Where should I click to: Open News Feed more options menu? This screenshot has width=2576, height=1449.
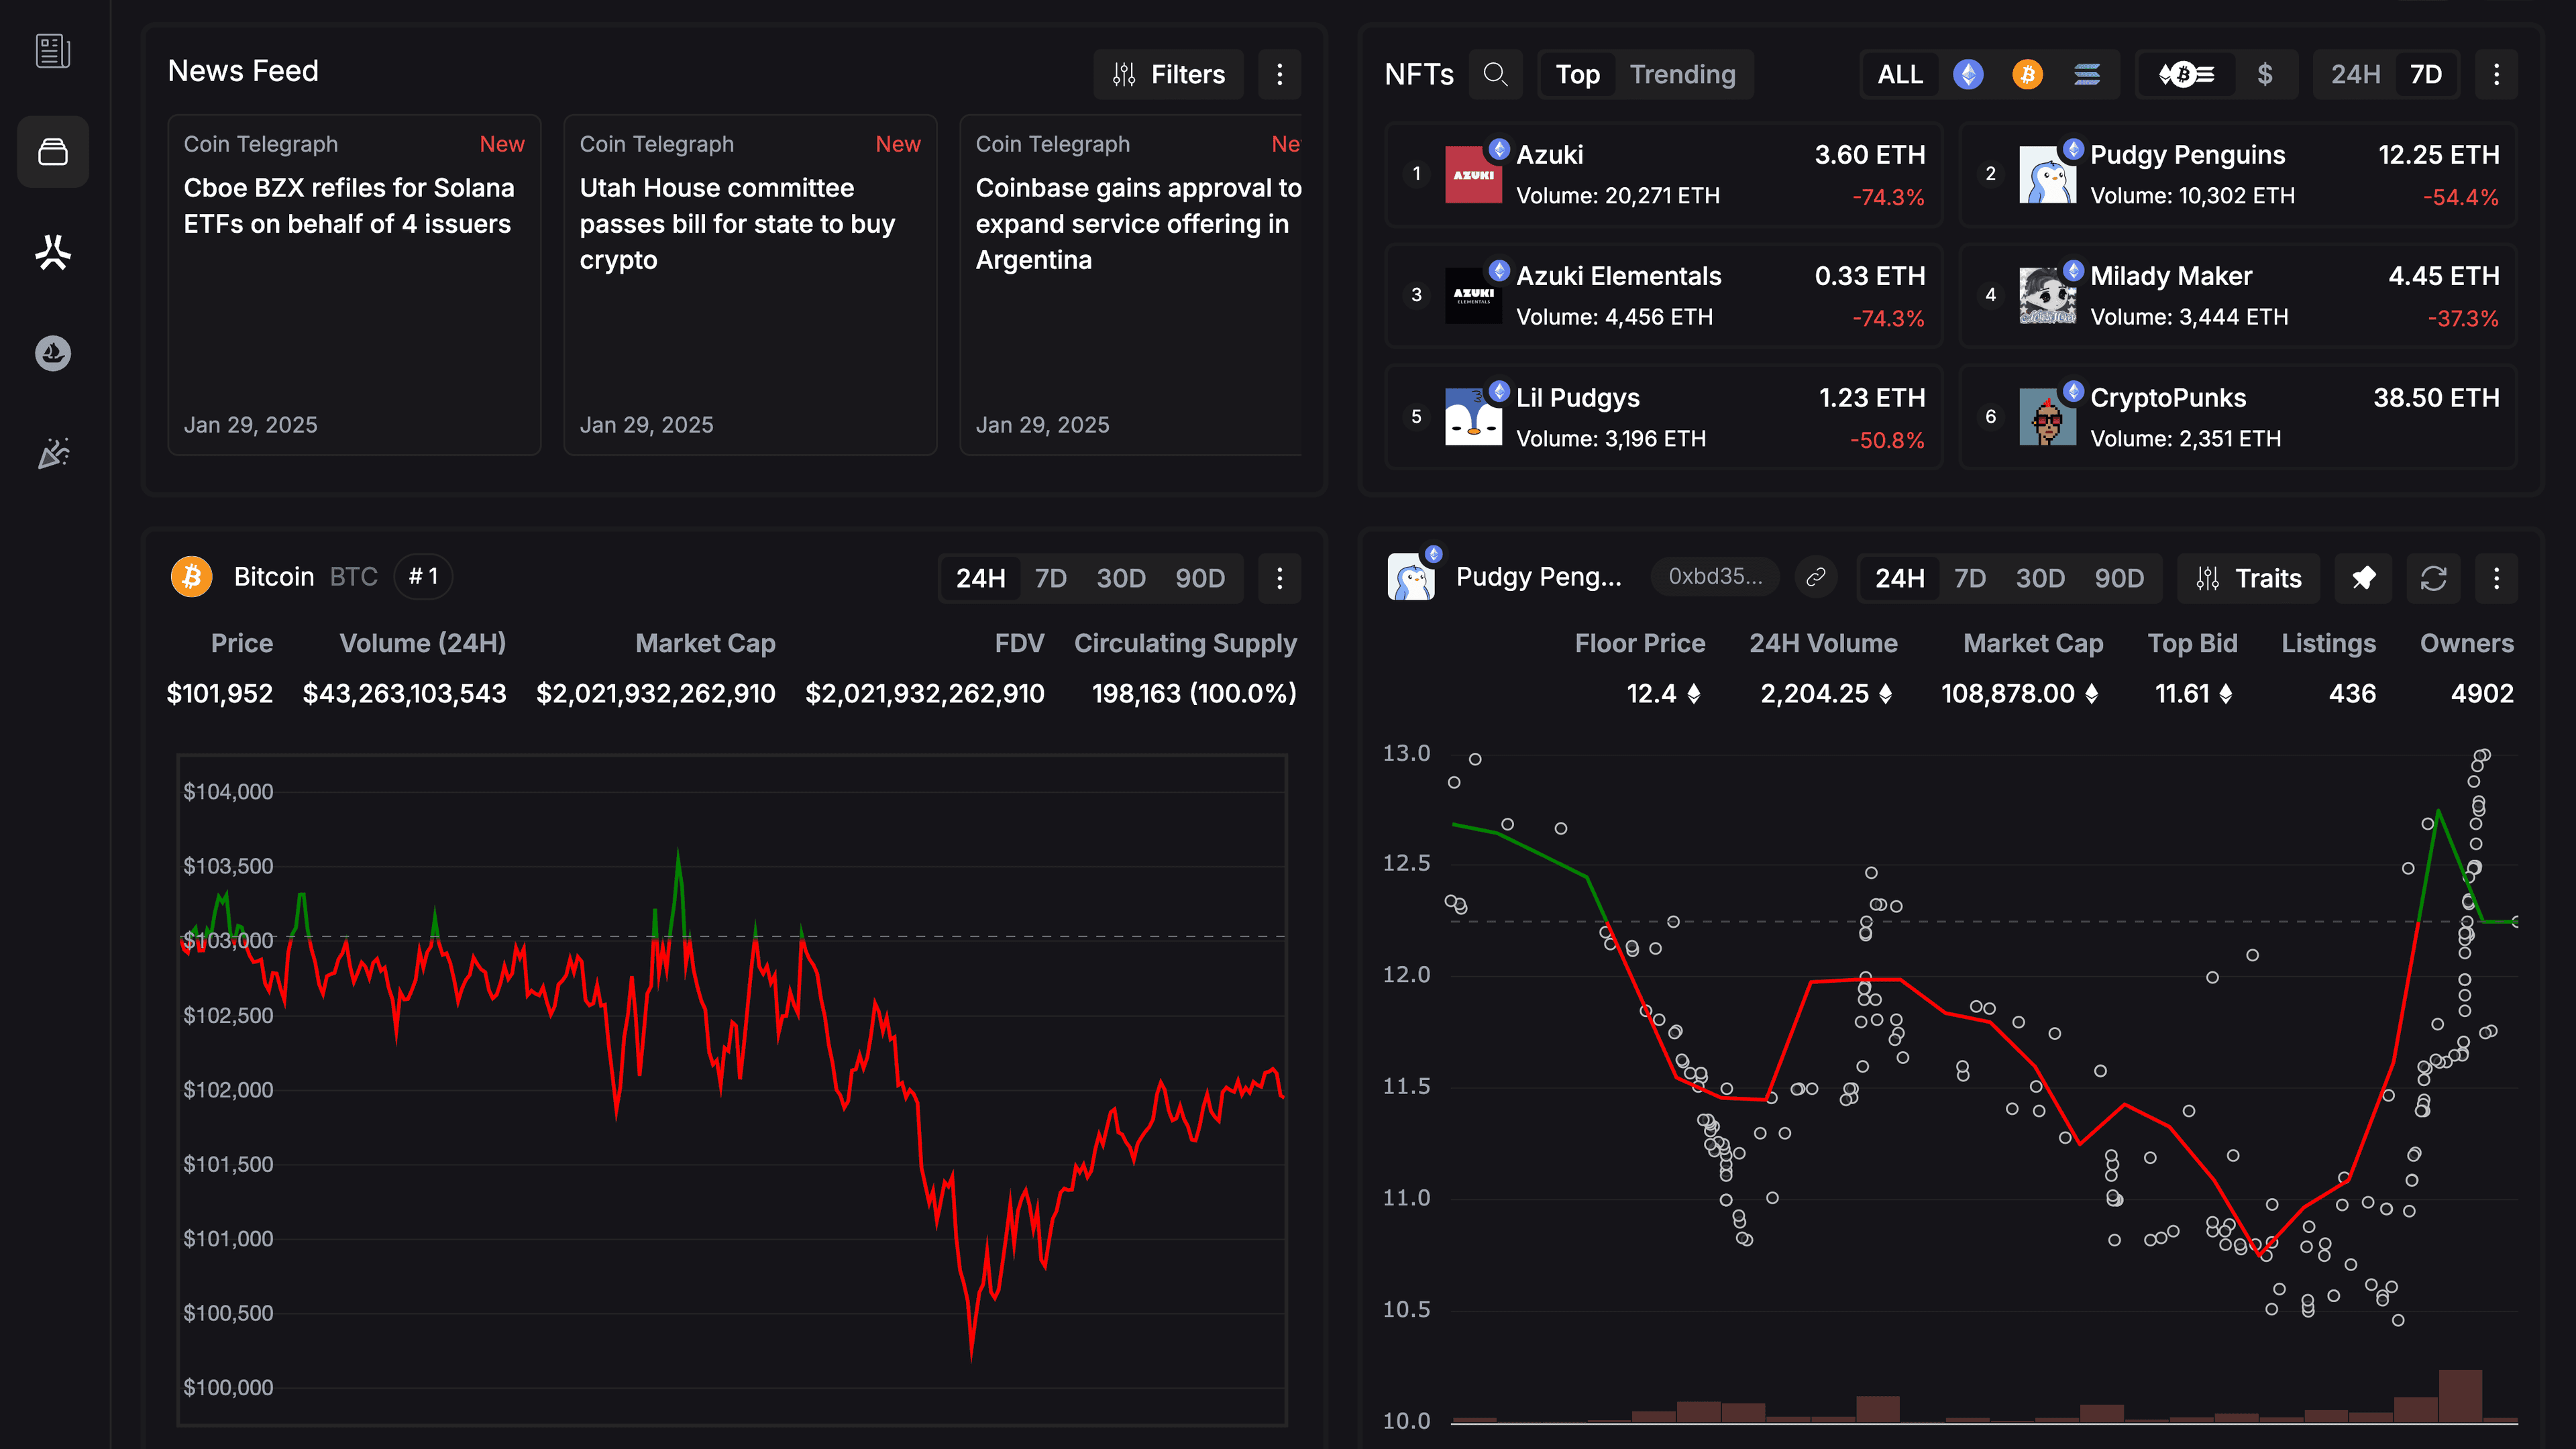point(1279,74)
